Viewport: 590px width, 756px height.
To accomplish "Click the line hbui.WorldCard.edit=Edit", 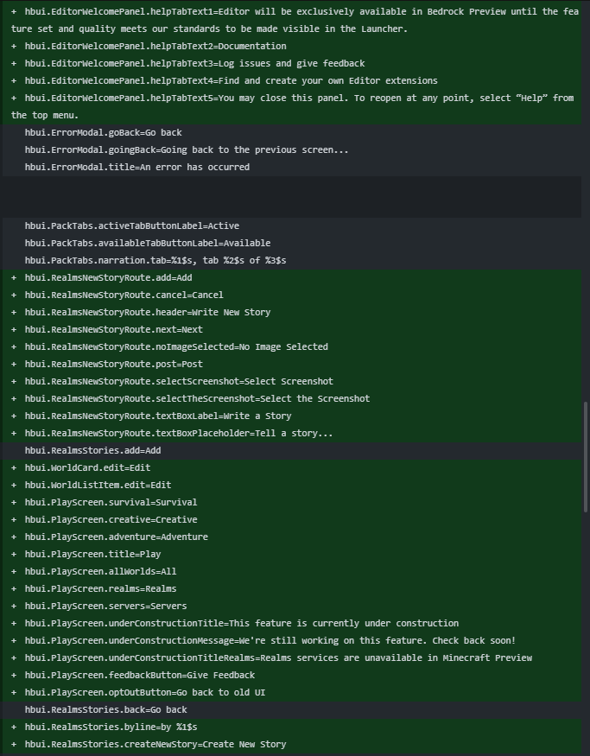I will pos(292,468).
